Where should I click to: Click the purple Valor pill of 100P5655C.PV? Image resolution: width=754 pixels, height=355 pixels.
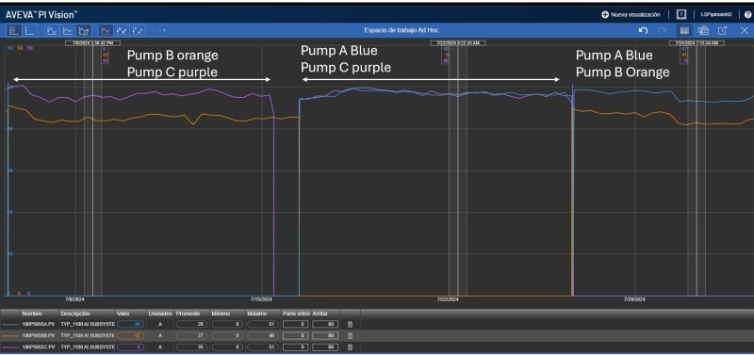(x=130, y=347)
